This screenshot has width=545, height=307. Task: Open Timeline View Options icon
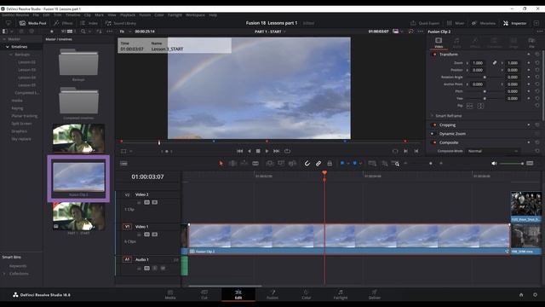point(123,163)
